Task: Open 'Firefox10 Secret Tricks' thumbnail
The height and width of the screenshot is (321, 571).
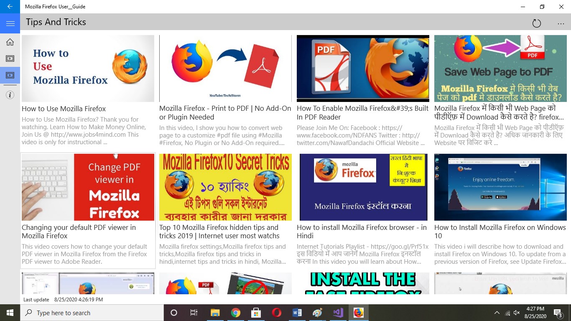Action: [x=225, y=187]
